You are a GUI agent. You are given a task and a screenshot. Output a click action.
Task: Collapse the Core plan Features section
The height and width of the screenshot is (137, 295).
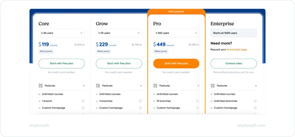84,86
